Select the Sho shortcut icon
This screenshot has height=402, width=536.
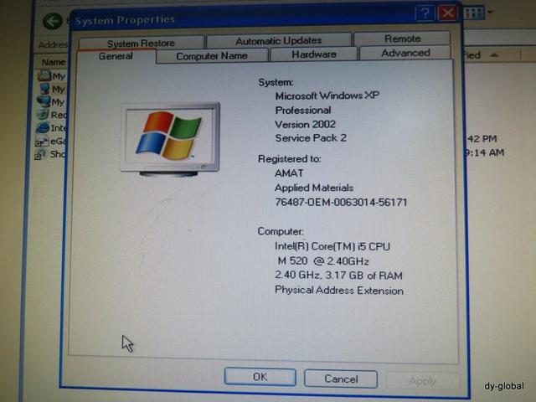[41, 154]
